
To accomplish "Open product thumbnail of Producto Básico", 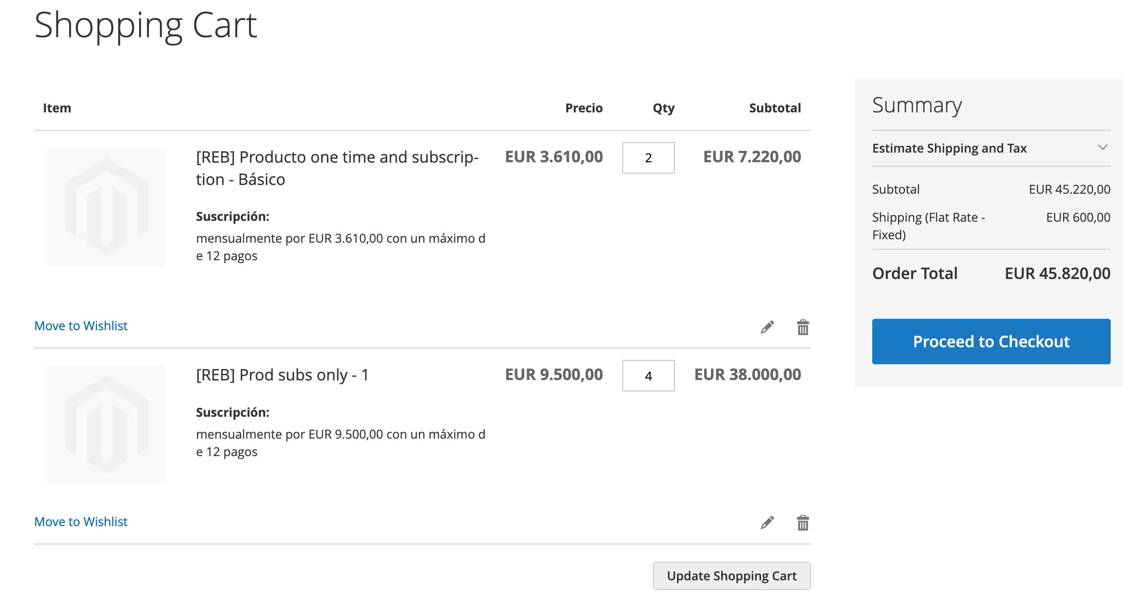I will (106, 207).
